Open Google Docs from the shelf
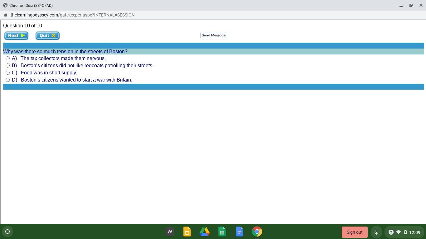Viewport: 426px width, 239px height. pyautogui.click(x=240, y=232)
